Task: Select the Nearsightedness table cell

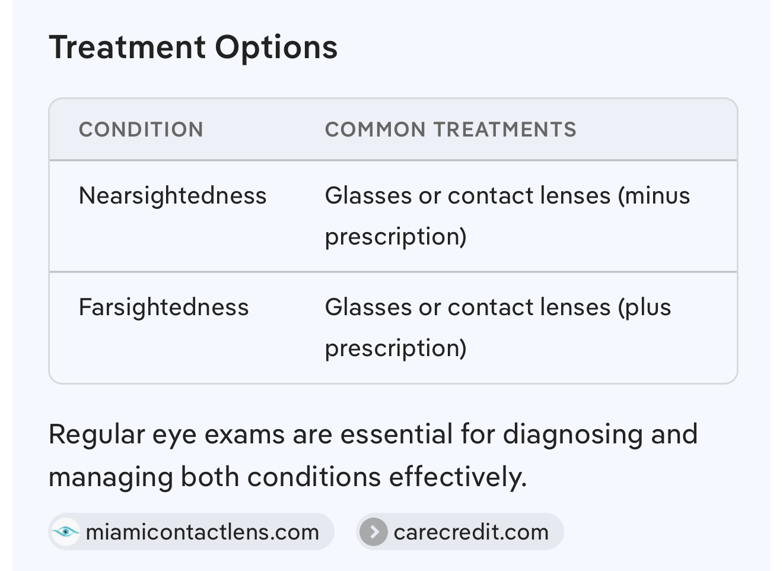Action: (173, 196)
